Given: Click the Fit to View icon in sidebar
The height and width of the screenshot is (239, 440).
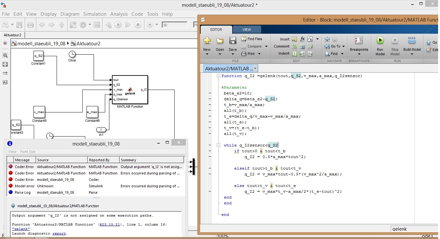Looking at the screenshot, I should pos(5,64).
